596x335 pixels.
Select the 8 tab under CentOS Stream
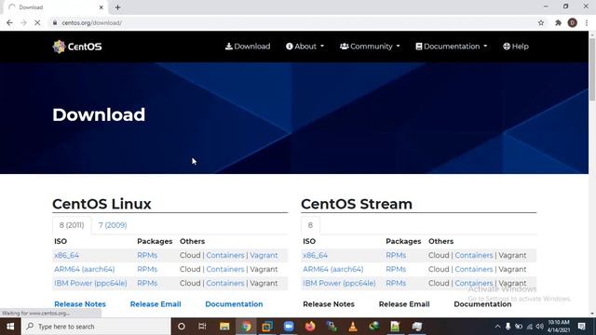[310, 225]
